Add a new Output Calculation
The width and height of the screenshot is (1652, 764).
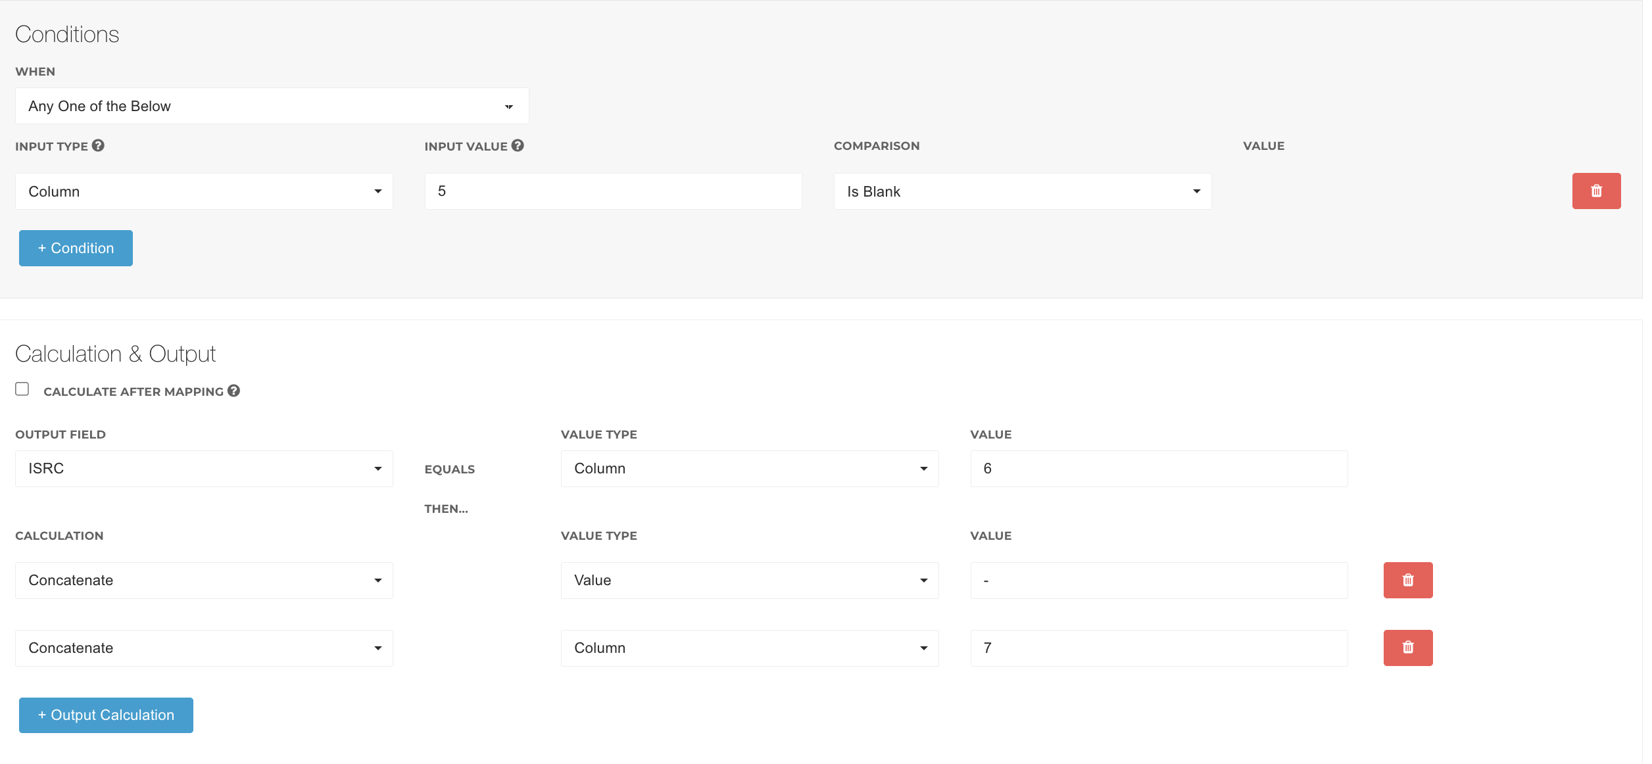pyautogui.click(x=106, y=715)
